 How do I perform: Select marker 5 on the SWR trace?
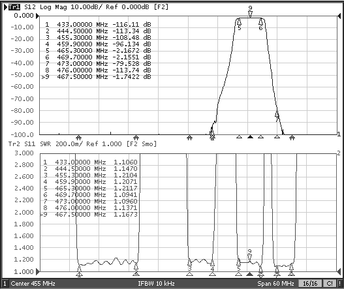click(x=238, y=262)
